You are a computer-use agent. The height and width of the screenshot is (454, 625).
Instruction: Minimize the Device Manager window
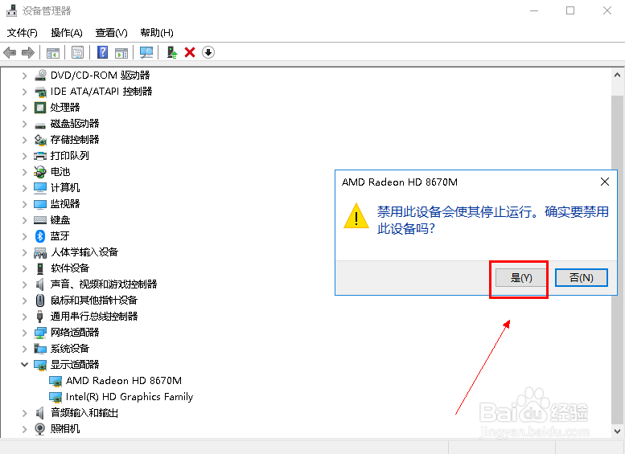(x=534, y=10)
